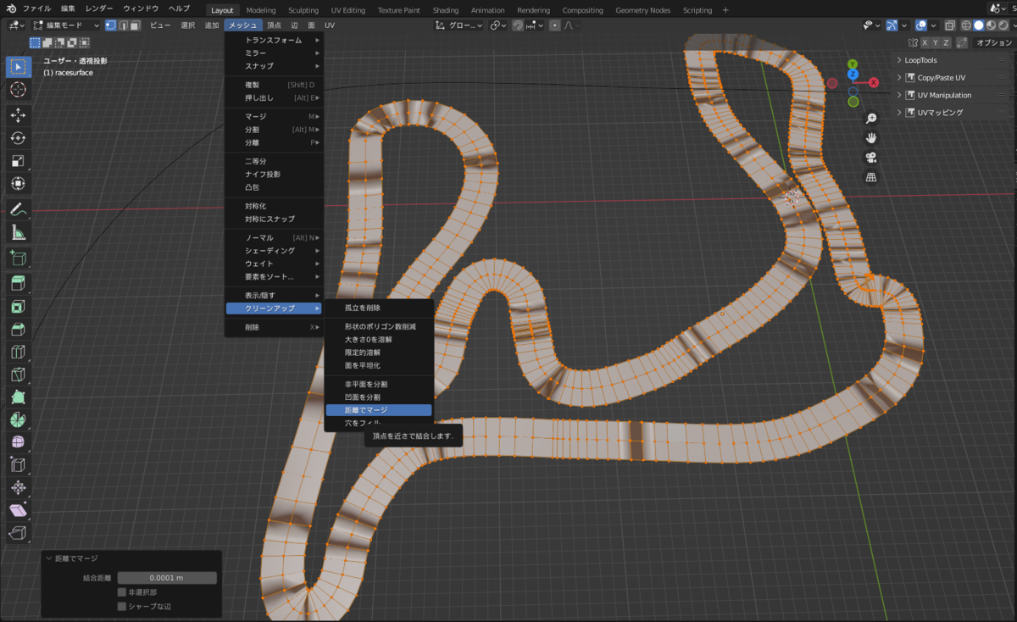Expand the UV Manipulation panel
The image size is (1017, 622).
click(937, 95)
